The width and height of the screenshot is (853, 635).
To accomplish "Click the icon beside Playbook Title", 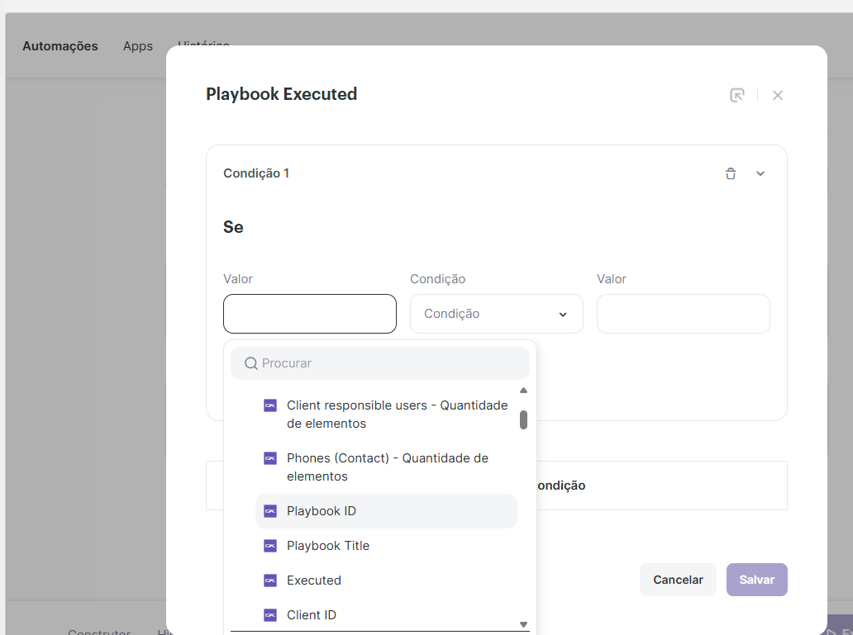I will pyautogui.click(x=270, y=546).
